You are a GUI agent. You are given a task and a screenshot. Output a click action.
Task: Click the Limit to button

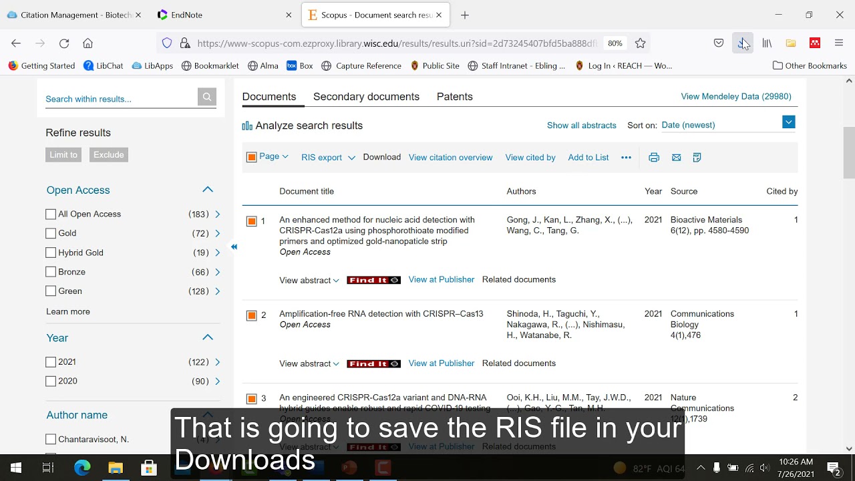[x=63, y=155]
